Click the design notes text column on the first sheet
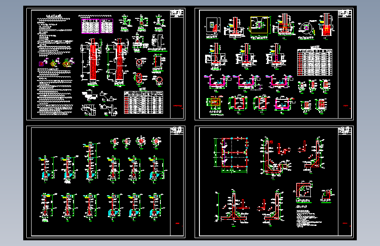 pyautogui.click(x=54, y=65)
